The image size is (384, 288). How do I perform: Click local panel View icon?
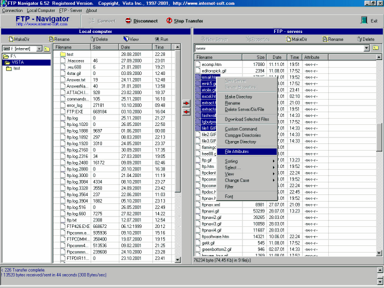click(126, 39)
